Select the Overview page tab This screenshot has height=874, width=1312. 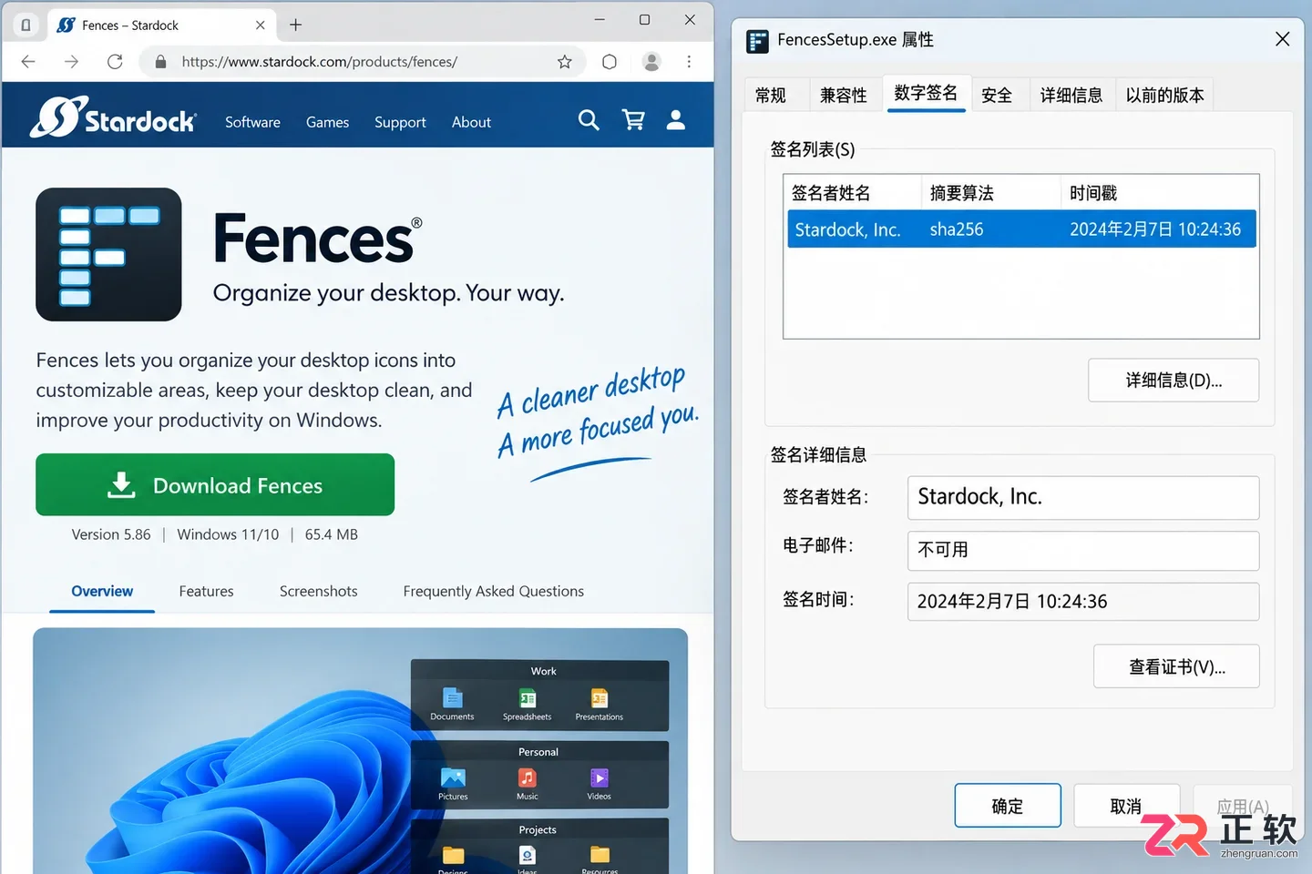(102, 592)
